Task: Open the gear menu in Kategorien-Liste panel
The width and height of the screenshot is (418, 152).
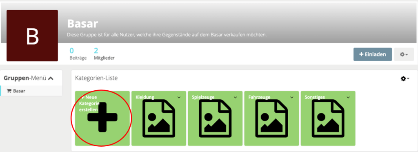Action: pyautogui.click(x=405, y=79)
